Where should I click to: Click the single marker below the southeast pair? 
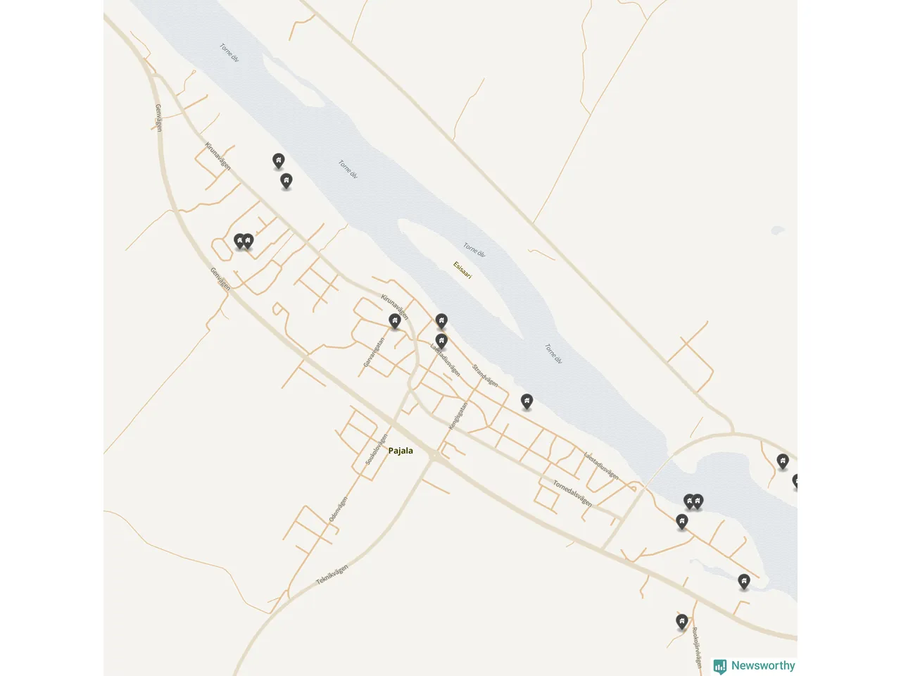[x=681, y=522]
